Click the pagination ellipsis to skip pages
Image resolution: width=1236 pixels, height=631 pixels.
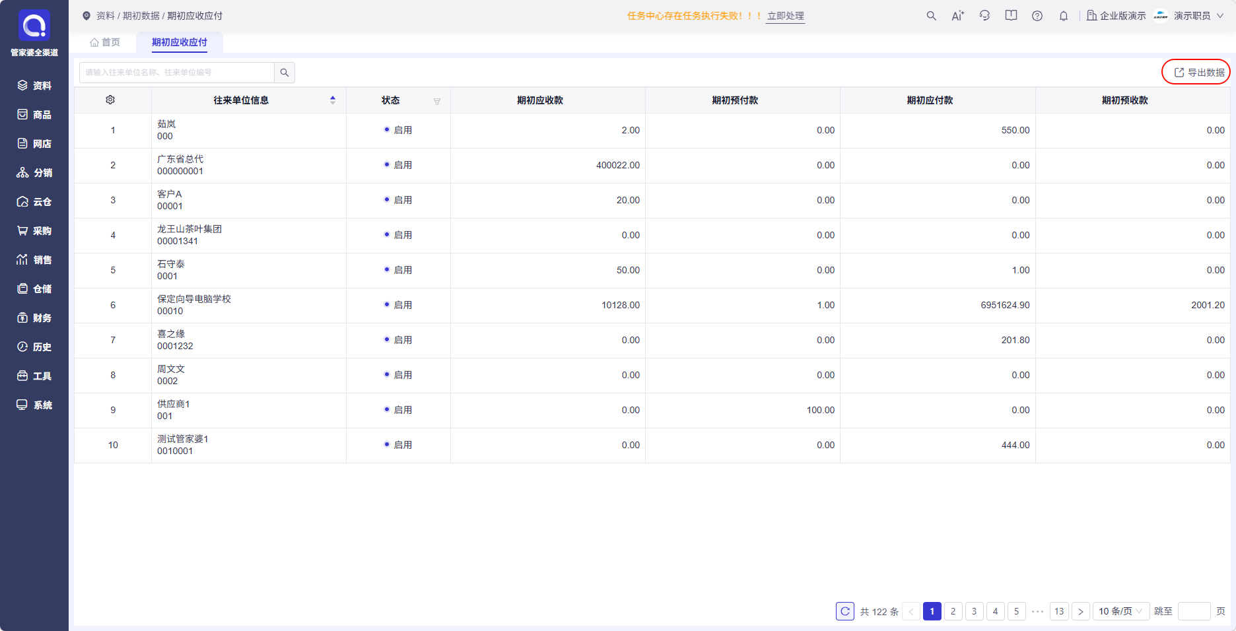click(1038, 611)
